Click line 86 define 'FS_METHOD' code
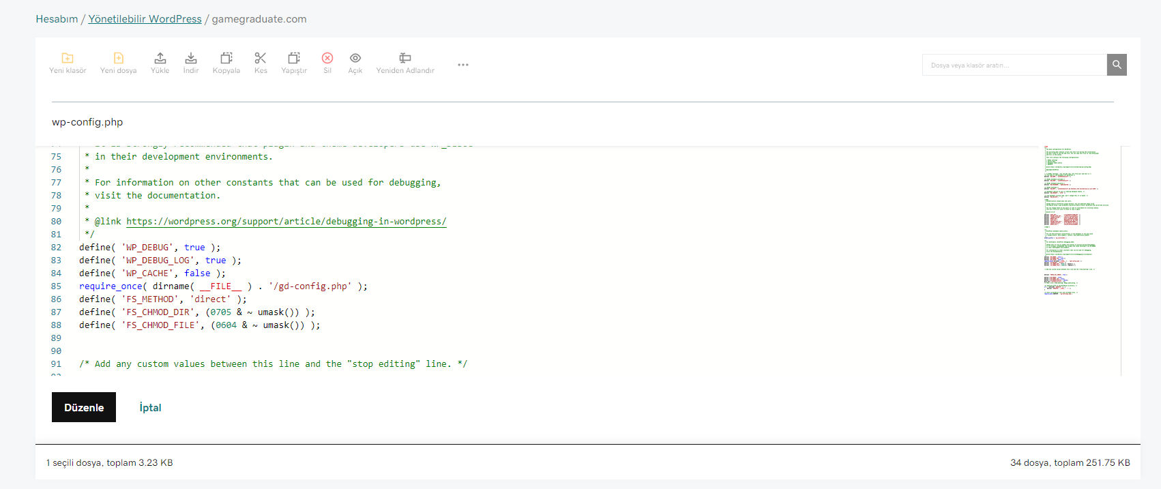 tap(163, 299)
